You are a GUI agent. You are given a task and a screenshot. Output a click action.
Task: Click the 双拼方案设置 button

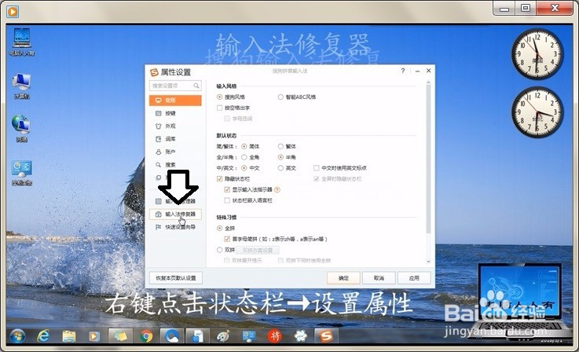click(258, 250)
